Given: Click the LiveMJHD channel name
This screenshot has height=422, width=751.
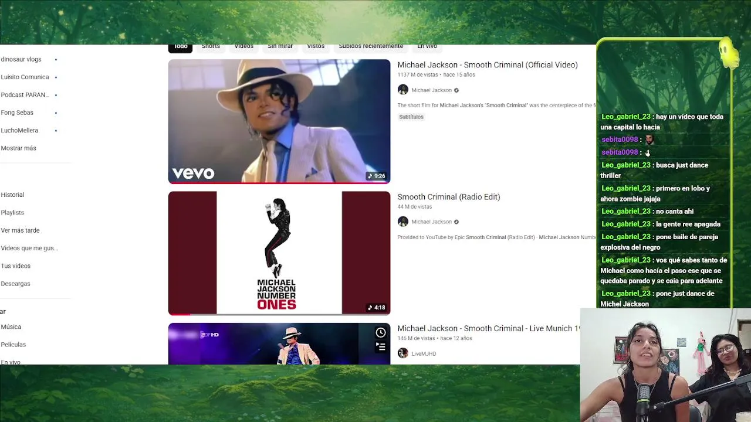Looking at the screenshot, I should 424,353.
